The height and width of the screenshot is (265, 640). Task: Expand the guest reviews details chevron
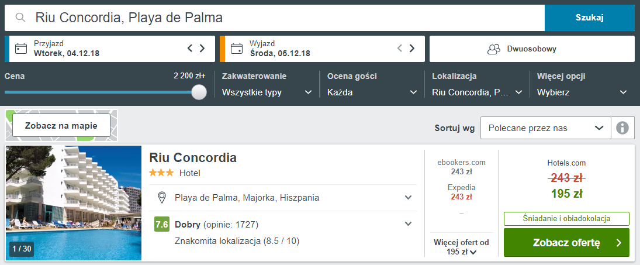408,224
